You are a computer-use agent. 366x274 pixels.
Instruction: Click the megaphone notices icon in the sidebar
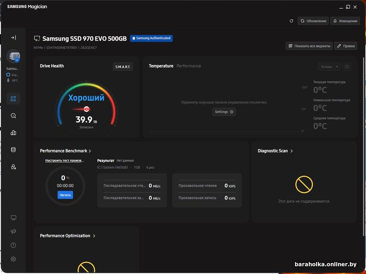[x=13, y=232]
